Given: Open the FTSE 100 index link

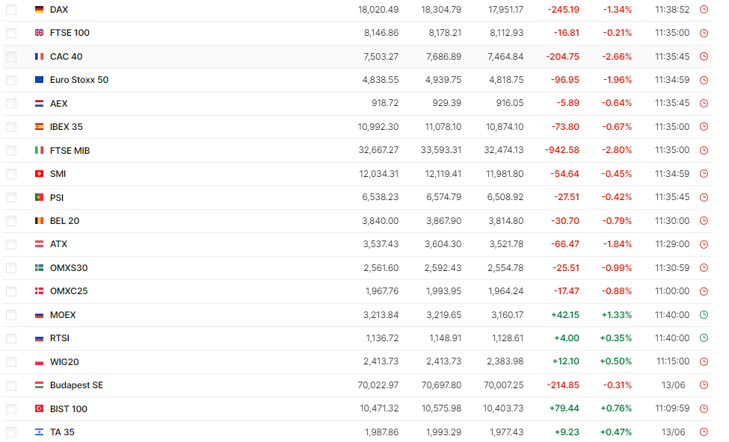Looking at the screenshot, I should (70, 33).
